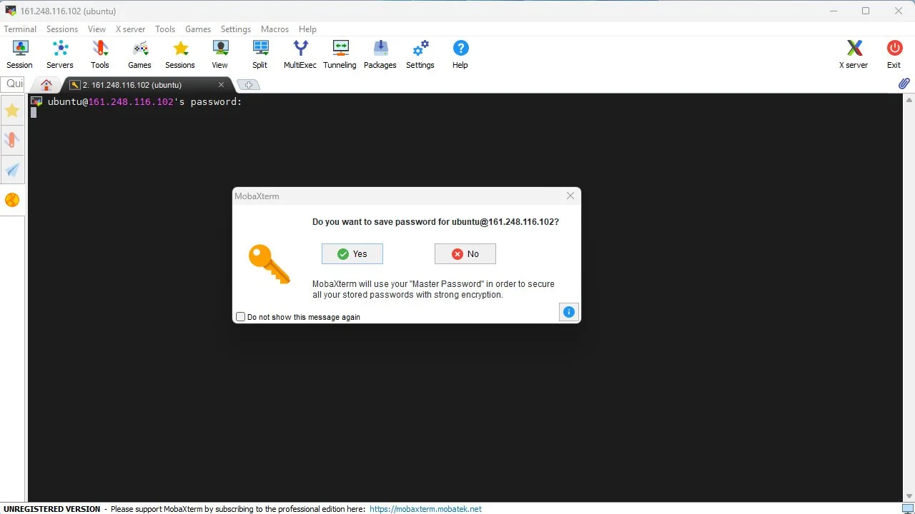Open the Tools sidebar knife icon
Screen dimensions: 915x514
[12, 140]
